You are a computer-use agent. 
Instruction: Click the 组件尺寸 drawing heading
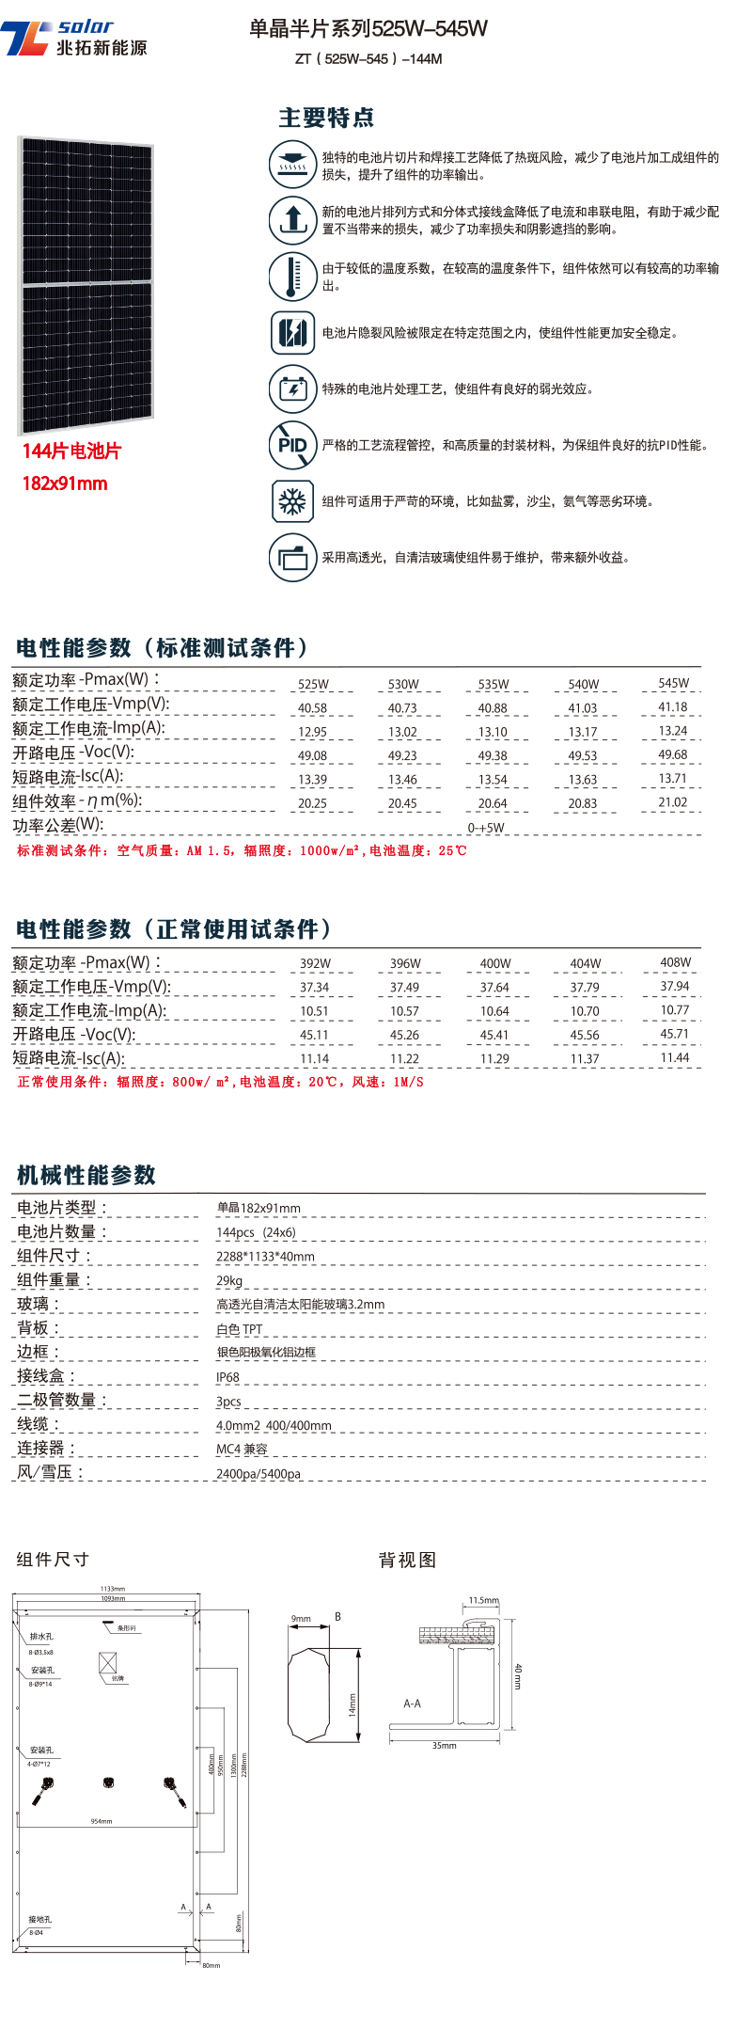(x=53, y=1560)
